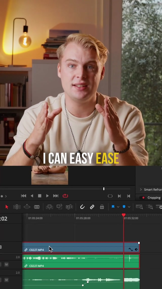Click the link icon on video clip

coord(26,250)
